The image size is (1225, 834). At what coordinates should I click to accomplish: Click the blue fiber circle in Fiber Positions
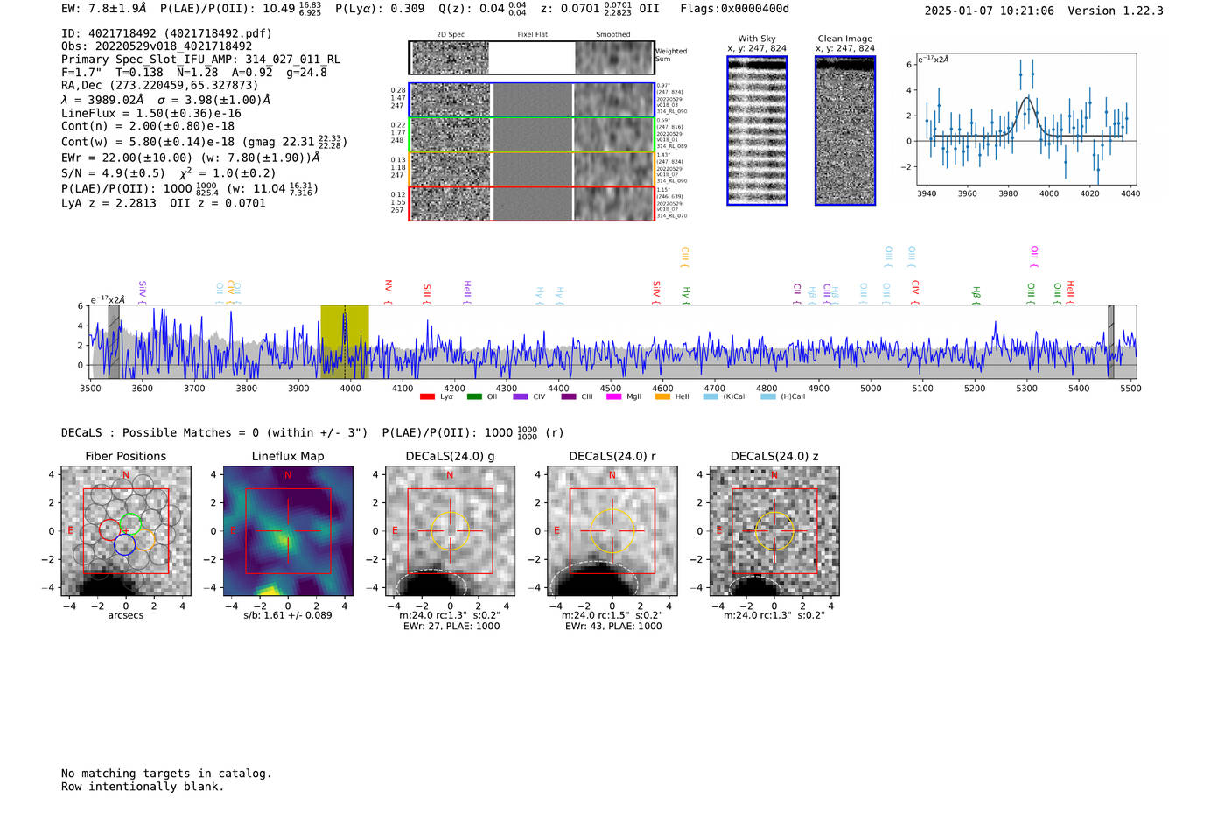[124, 544]
